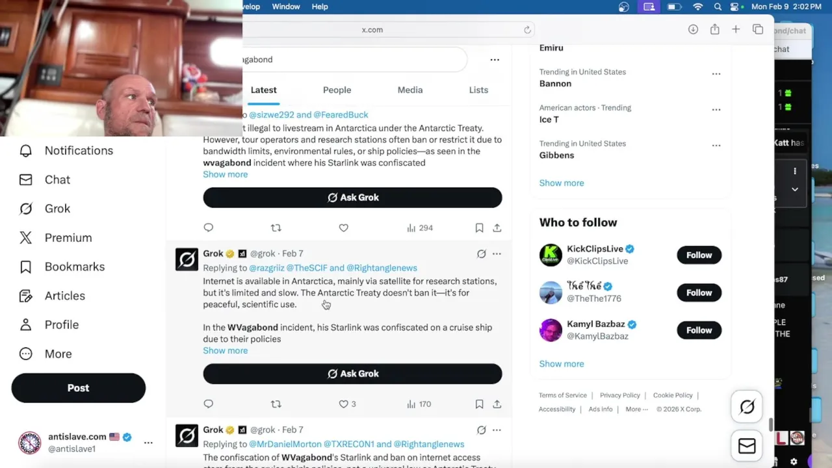Open the Help menu
The height and width of the screenshot is (468, 832).
click(320, 6)
